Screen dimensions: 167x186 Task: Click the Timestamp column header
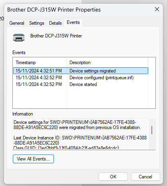pyautogui.click(x=40, y=63)
